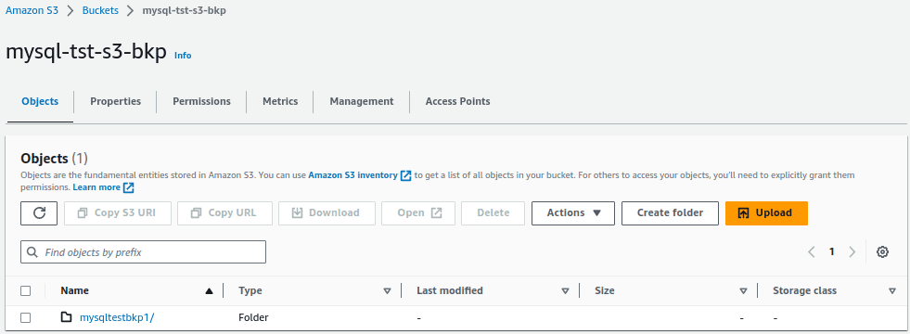Click the Create folder button
The width and height of the screenshot is (910, 334).
tap(670, 213)
